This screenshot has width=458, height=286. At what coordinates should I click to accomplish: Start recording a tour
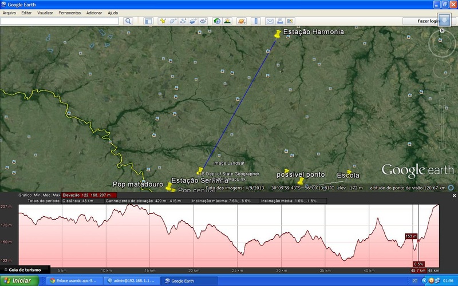[x=203, y=21]
